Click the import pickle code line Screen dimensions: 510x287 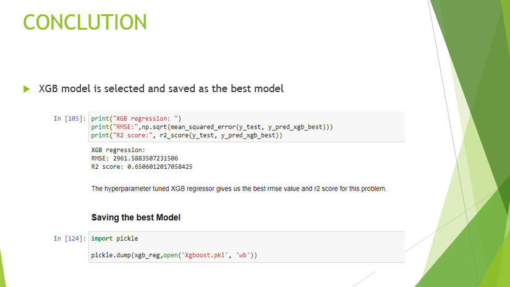114,239
